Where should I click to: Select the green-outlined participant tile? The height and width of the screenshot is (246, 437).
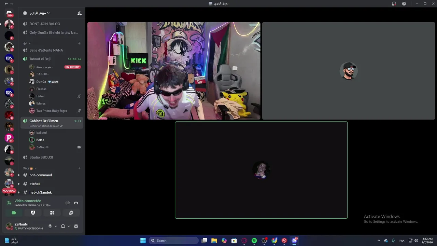pyautogui.click(x=261, y=170)
